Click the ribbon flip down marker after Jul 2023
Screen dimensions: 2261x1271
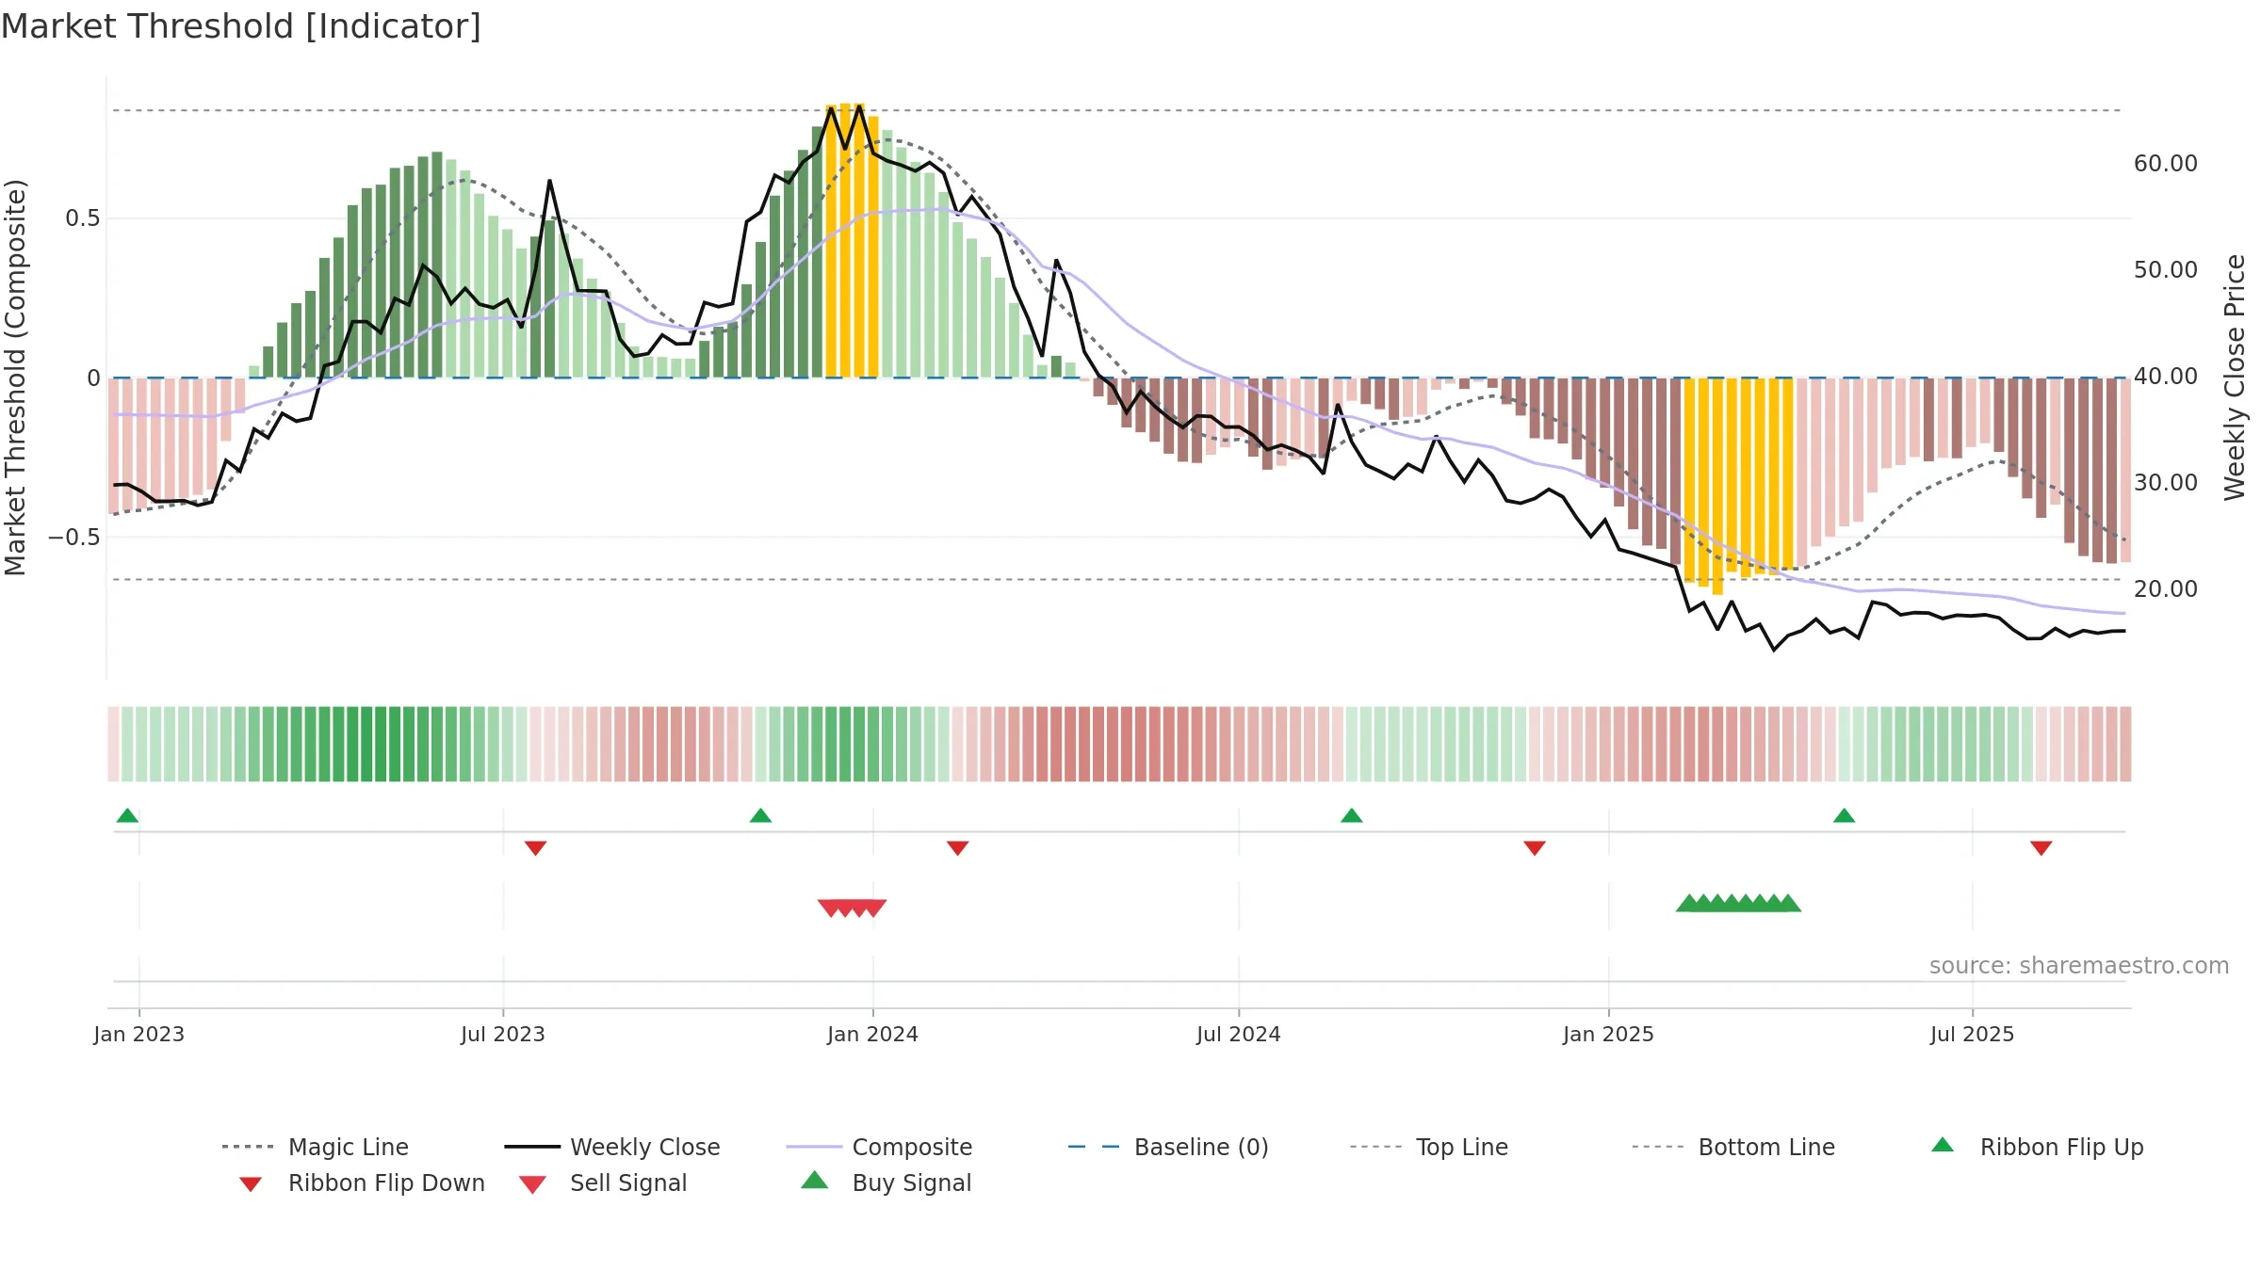pyautogui.click(x=535, y=848)
